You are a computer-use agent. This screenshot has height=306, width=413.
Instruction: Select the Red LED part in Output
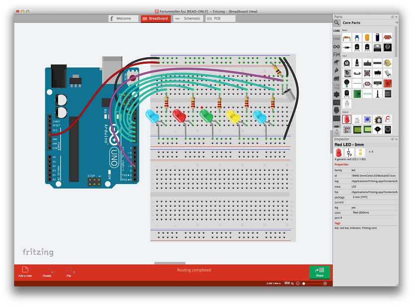[347, 119]
